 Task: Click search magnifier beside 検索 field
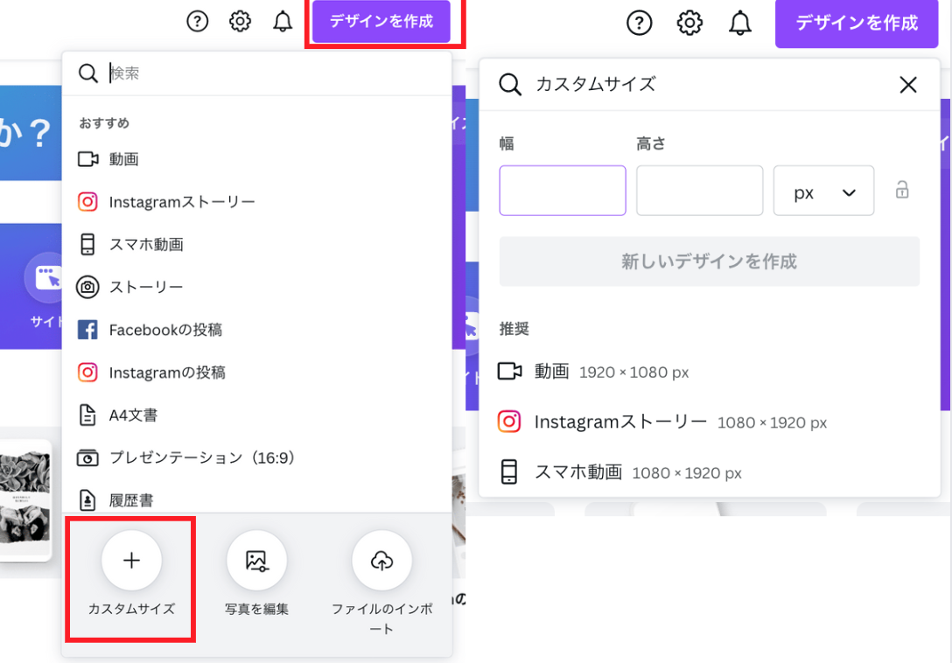(x=88, y=73)
